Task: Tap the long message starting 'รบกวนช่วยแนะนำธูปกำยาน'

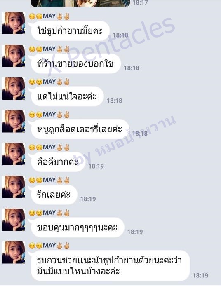Action: [x=110, y=266]
